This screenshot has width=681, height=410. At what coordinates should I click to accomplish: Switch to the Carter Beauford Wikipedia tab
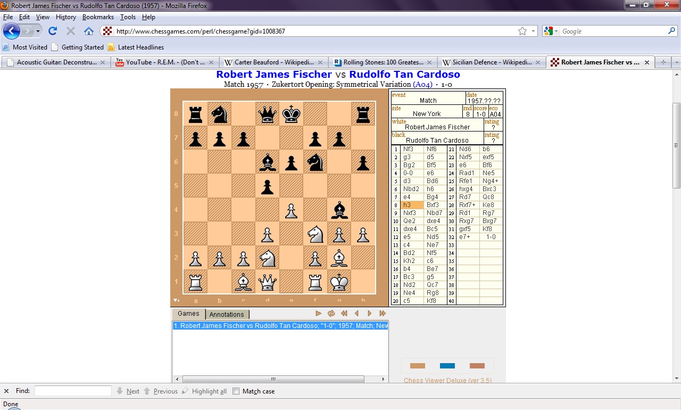tap(274, 62)
